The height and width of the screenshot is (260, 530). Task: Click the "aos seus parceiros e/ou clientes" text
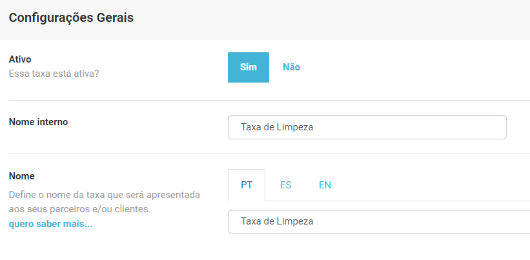79,209
